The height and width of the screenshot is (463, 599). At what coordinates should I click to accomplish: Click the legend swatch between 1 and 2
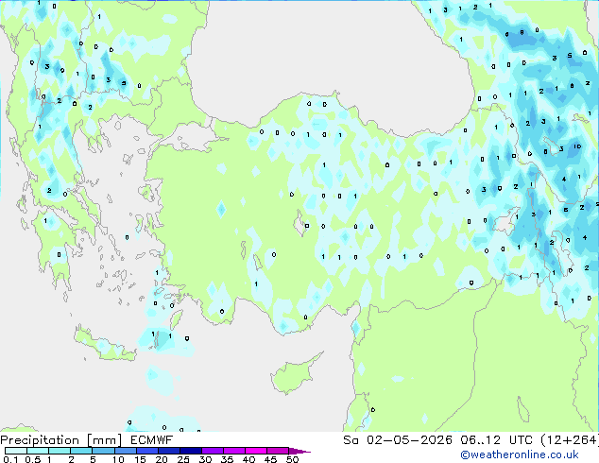(x=60, y=451)
